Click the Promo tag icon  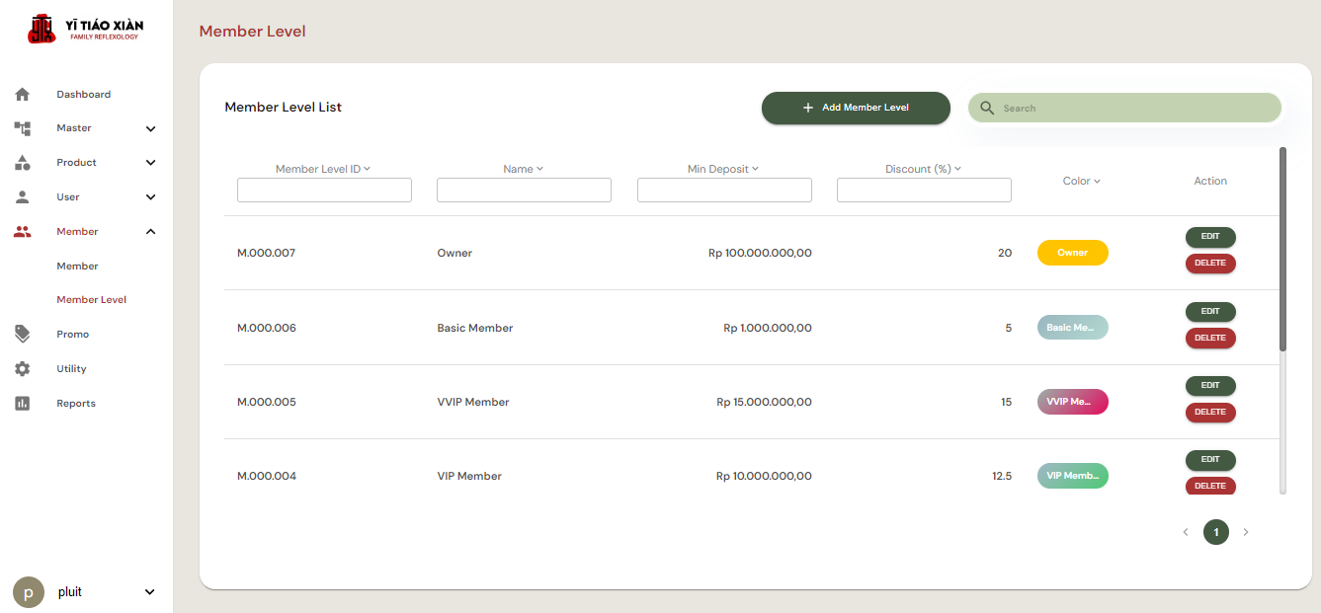(22, 335)
